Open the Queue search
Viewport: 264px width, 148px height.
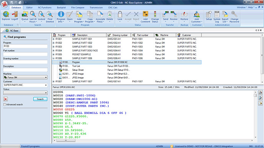coord(25,17)
